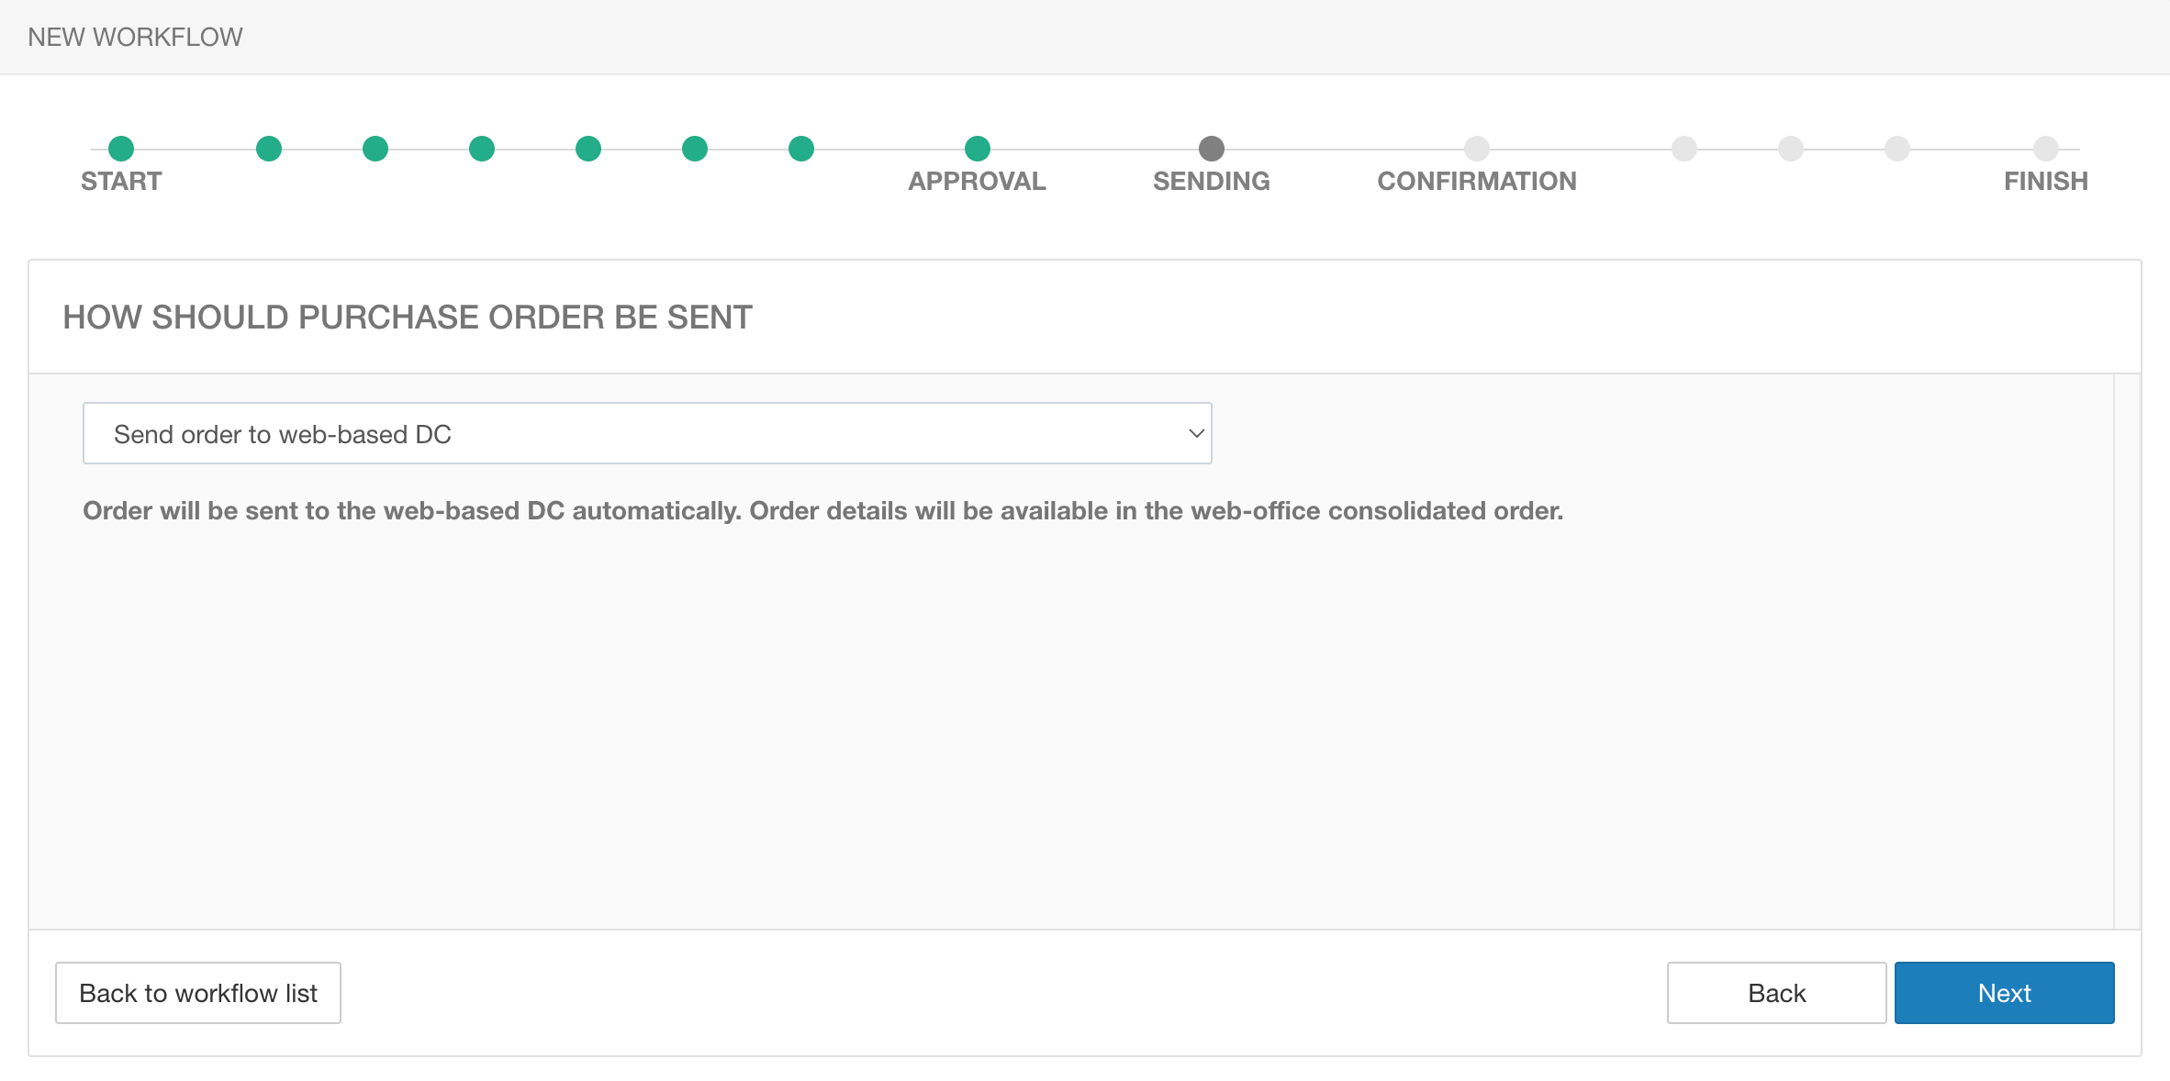Screen dimensions: 2170x1081
Task: Click the dark gray SENDING step dot
Action: coord(1212,149)
